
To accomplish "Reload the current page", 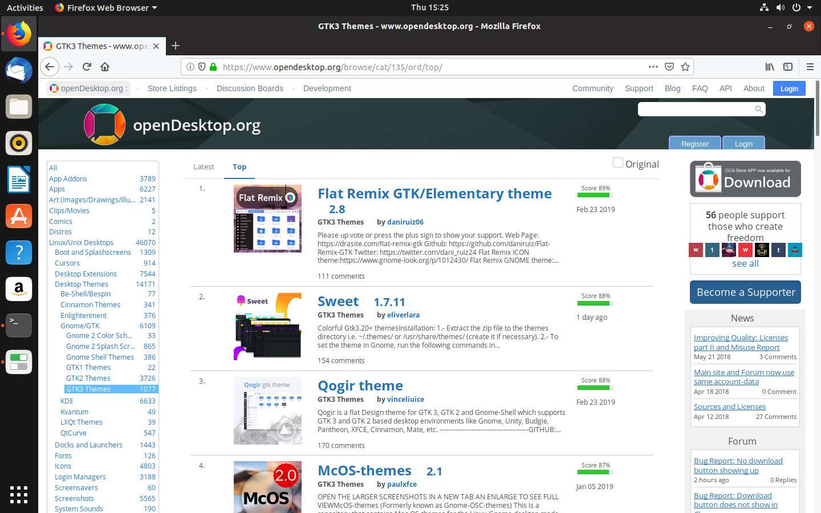I will pos(87,67).
